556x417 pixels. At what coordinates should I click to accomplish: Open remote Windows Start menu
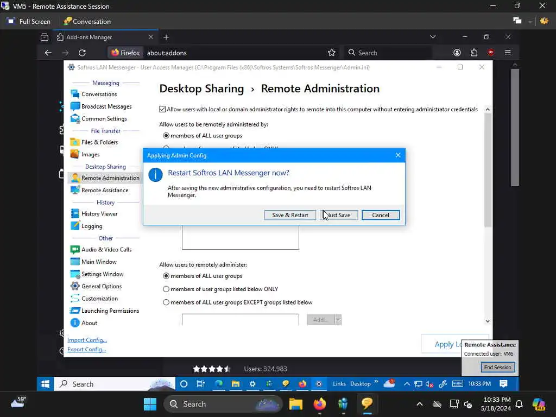pos(46,384)
